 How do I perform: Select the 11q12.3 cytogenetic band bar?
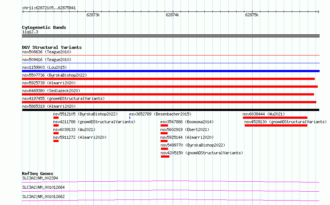[171, 36]
